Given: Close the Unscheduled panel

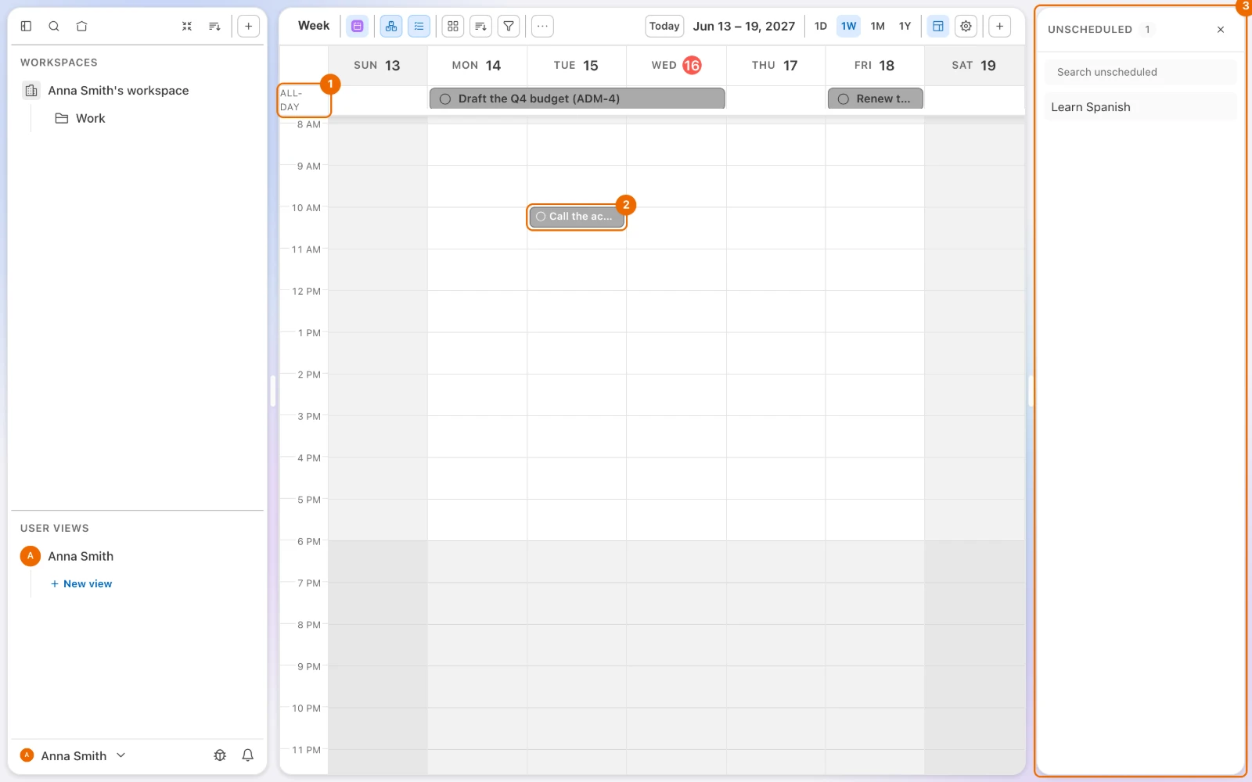Looking at the screenshot, I should tap(1221, 30).
